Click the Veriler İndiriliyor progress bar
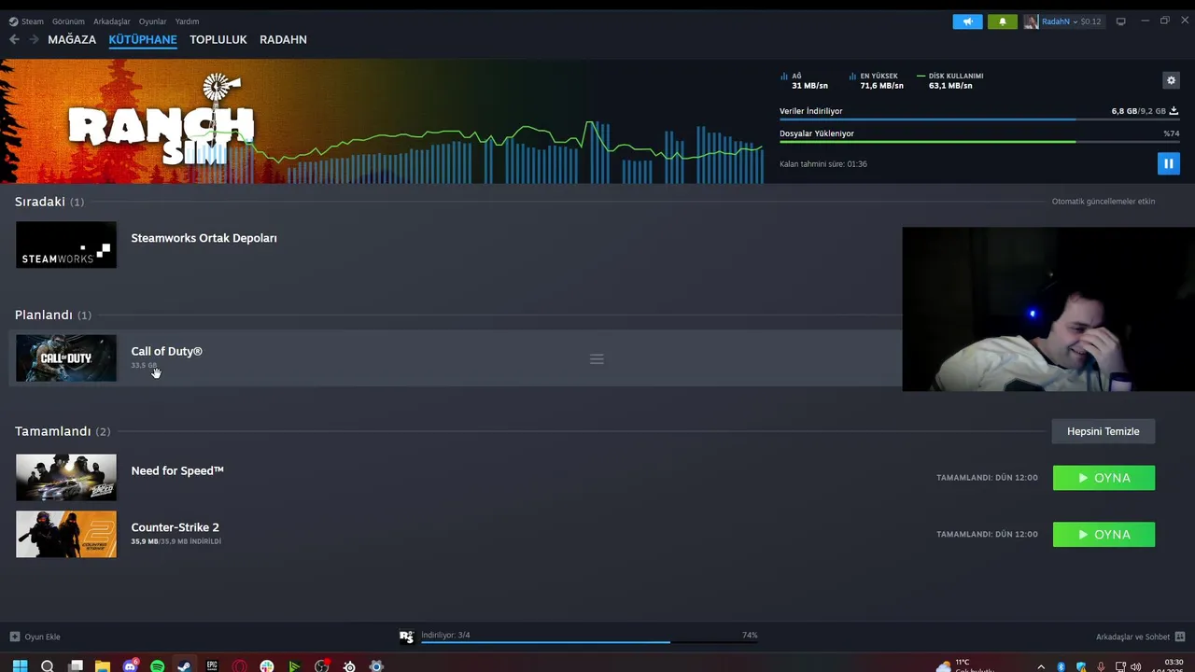The height and width of the screenshot is (672, 1195). pos(979,119)
